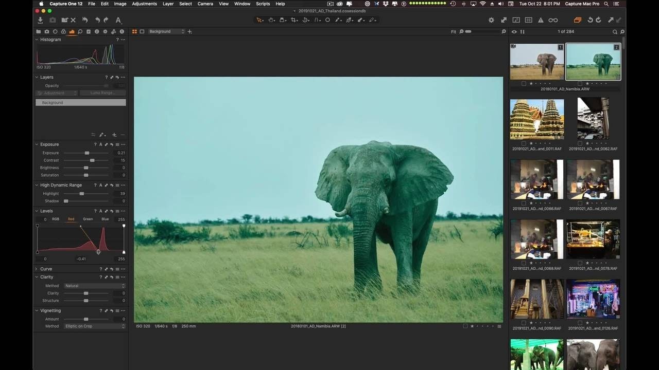Collapse the Histogram panel
Image resolution: width=659 pixels, height=370 pixels.
[x=37, y=40]
